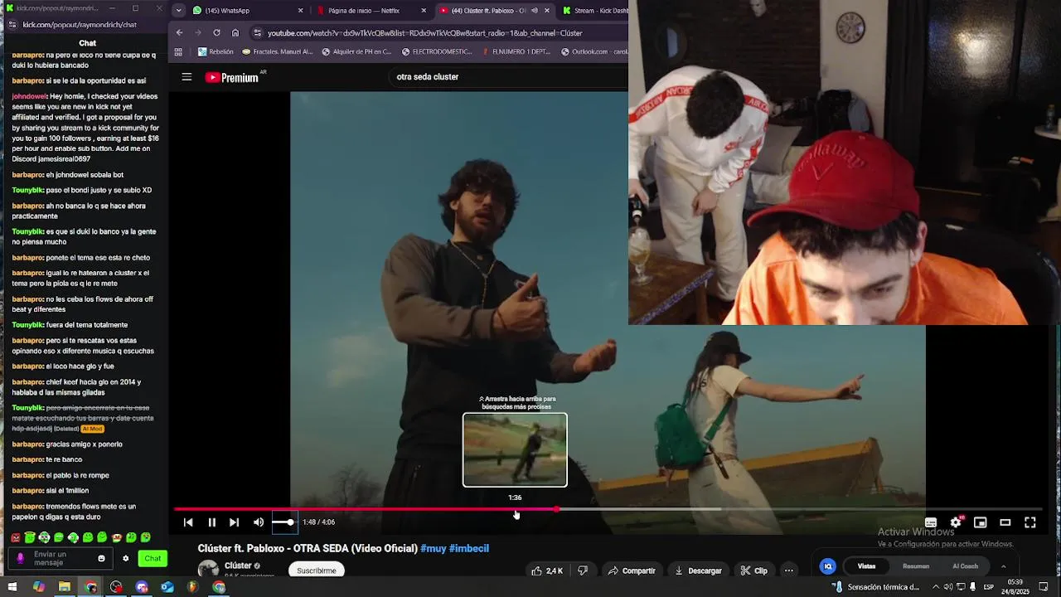The height and width of the screenshot is (597, 1061).
Task: Open the Alquiler de PH bookmark
Action: click(x=356, y=51)
